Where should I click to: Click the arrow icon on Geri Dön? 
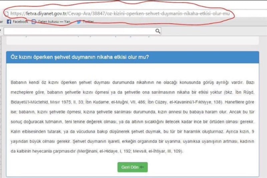click(142, 167)
